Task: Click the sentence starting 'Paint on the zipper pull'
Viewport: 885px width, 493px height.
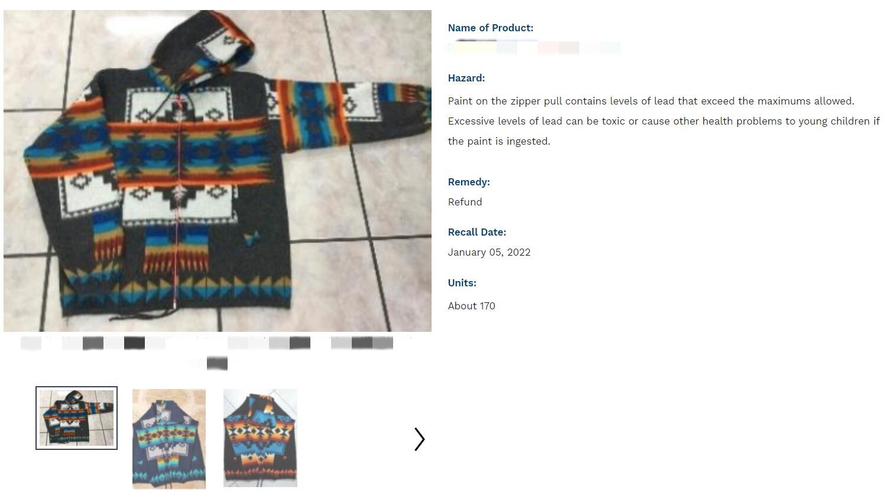Action: tap(651, 101)
